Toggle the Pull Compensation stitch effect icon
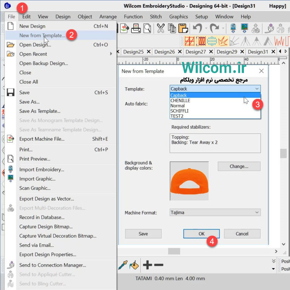The image size is (290, 290). pos(201,41)
